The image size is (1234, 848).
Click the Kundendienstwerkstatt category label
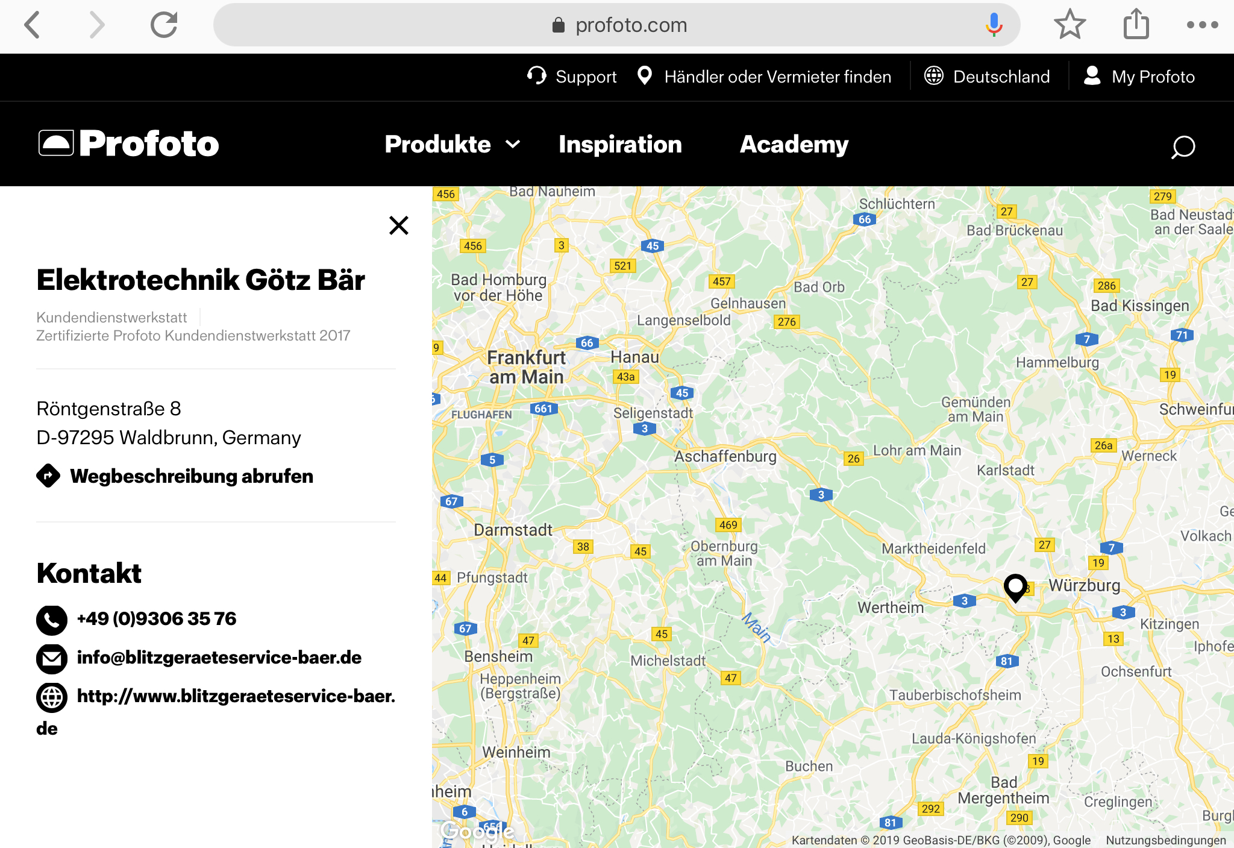(x=111, y=317)
